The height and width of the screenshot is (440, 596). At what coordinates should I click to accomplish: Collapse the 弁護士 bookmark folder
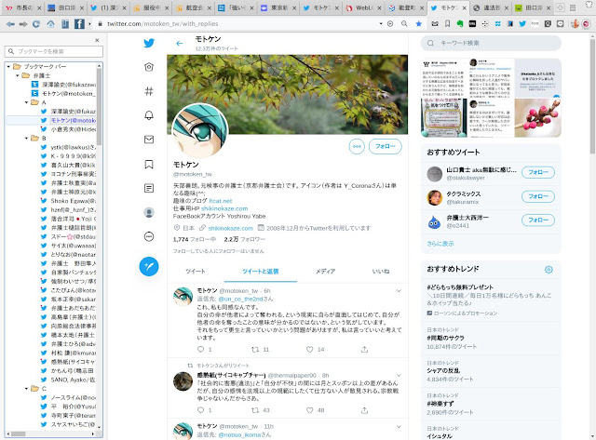tap(18, 75)
